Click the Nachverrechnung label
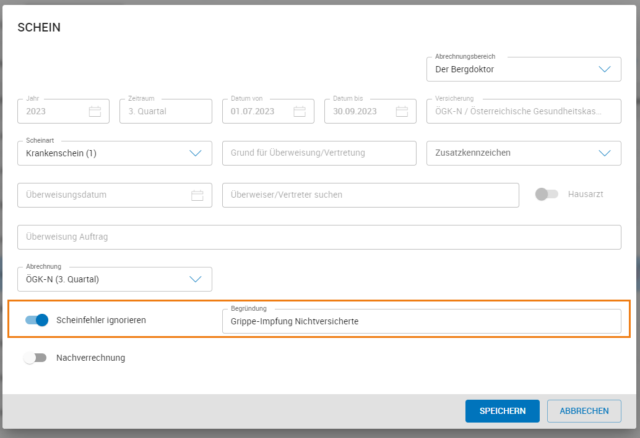The height and width of the screenshot is (438, 640). click(90, 358)
